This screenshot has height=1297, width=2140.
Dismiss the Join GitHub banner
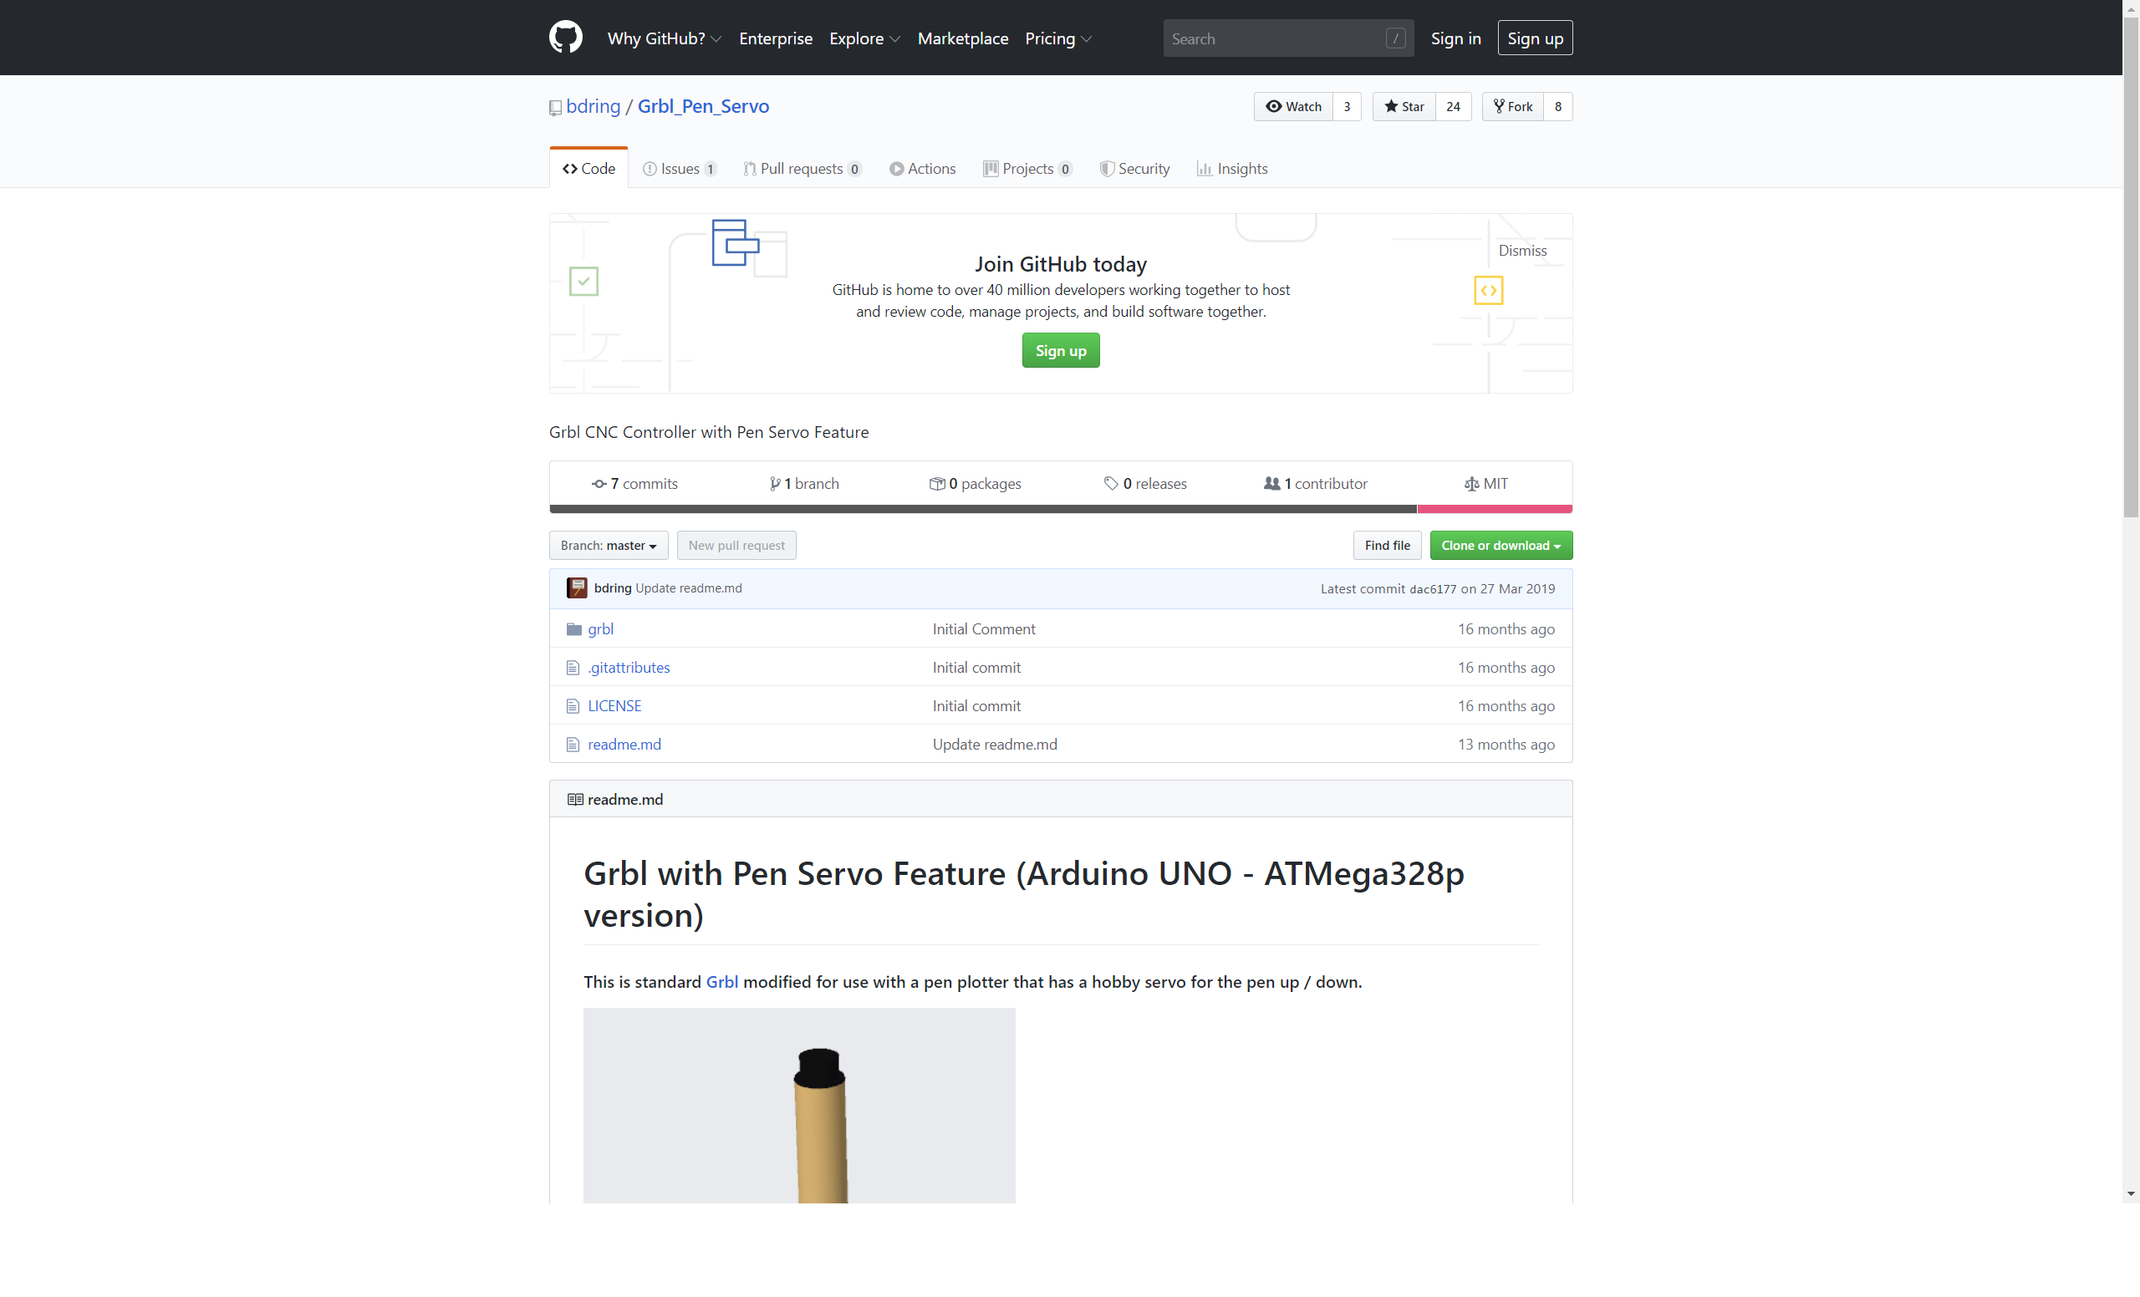1521,251
